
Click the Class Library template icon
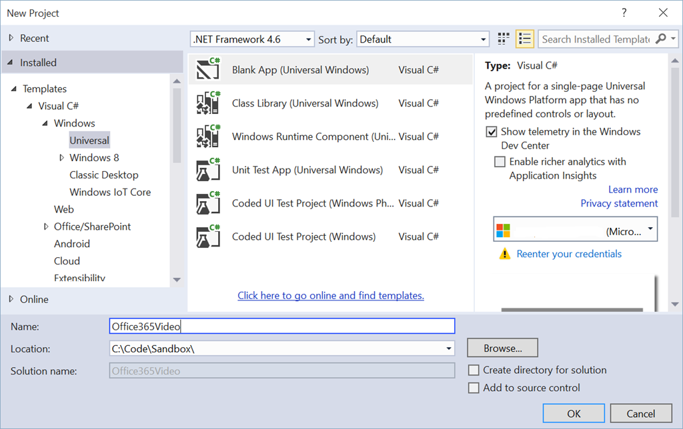click(208, 103)
